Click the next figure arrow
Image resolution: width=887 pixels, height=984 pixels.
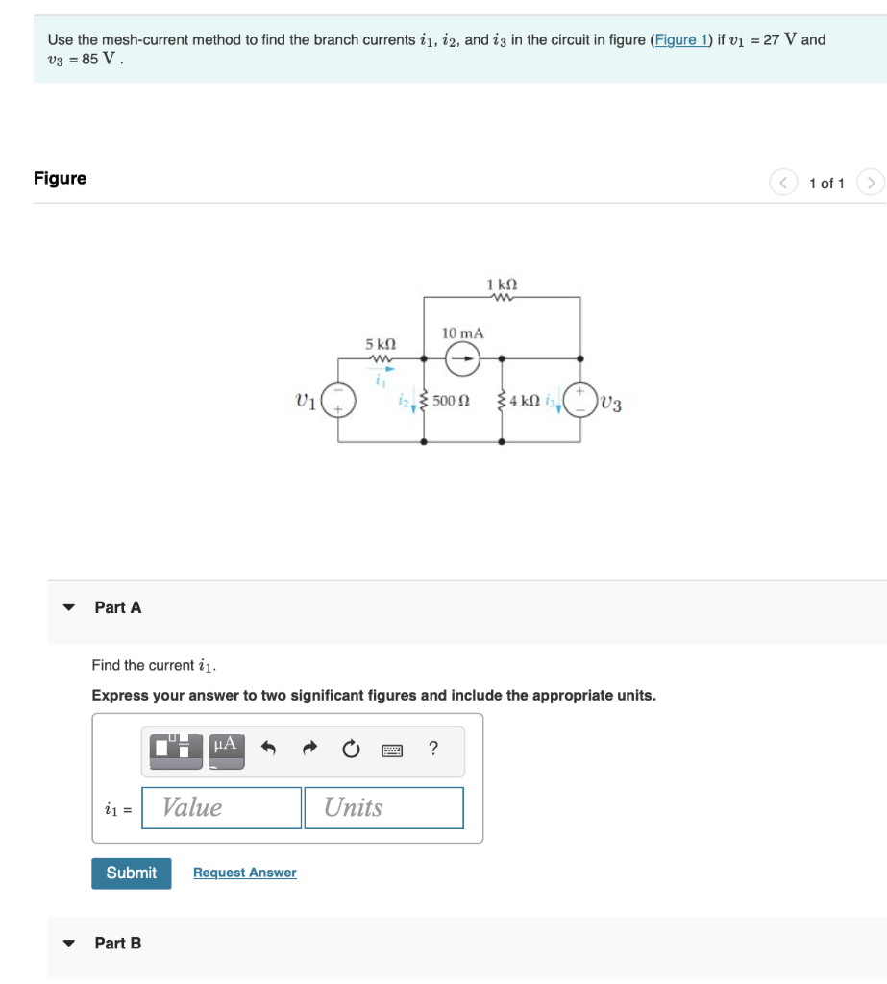pos(871,182)
